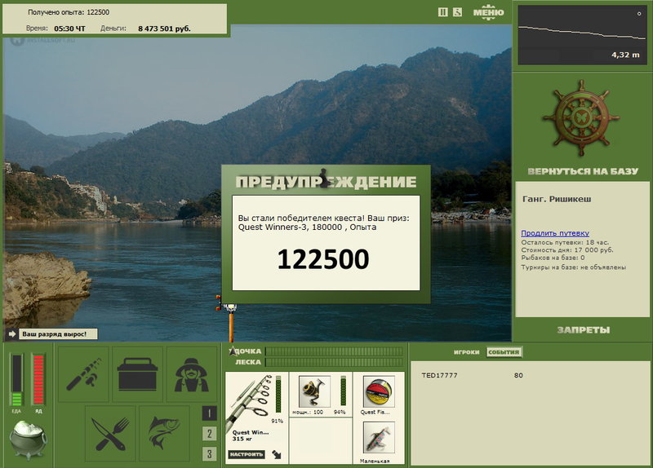
Task: Click the score 80 next to TED17777
Action: point(518,375)
